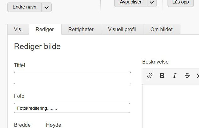Screen dimensions: 199x128
Task: Insert a link in Beskrivelse editor
Action: 150,76
